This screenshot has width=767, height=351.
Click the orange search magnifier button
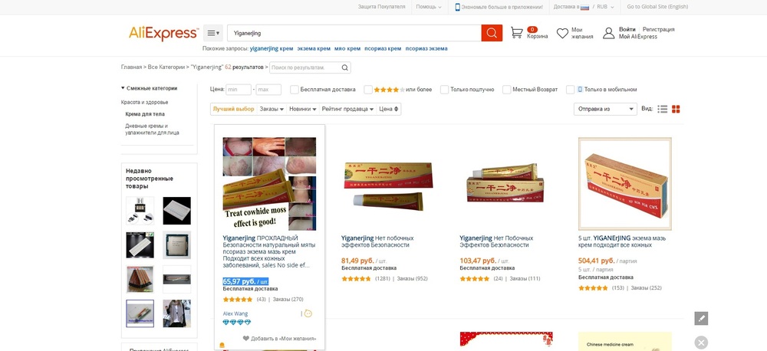[x=492, y=33]
